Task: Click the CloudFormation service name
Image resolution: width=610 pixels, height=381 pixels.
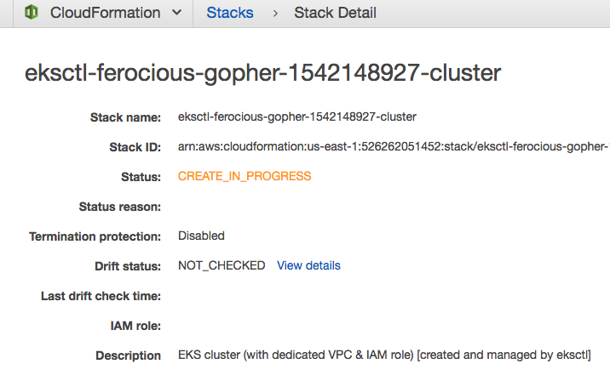Action: click(105, 13)
